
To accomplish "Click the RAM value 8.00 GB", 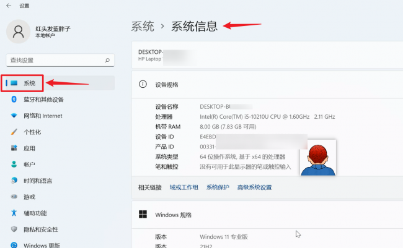I will [x=228, y=127].
